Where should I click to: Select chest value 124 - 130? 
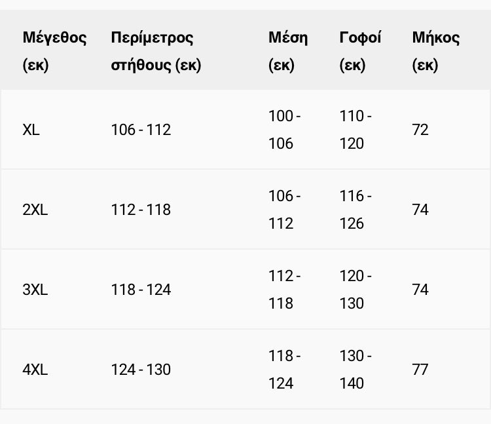[x=141, y=370]
